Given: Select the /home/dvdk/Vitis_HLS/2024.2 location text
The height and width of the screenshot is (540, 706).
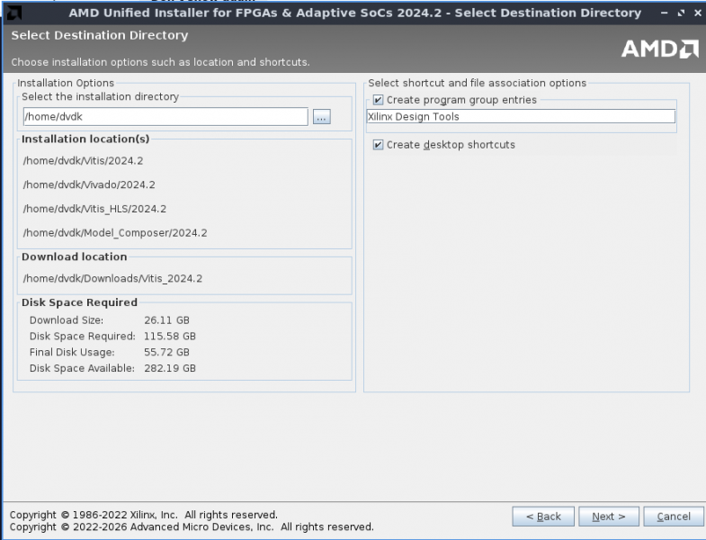Looking at the screenshot, I should click(94, 209).
